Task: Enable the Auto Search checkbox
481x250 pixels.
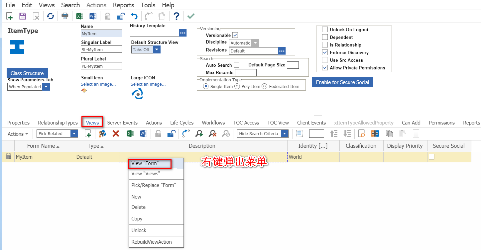Action: click(236, 65)
